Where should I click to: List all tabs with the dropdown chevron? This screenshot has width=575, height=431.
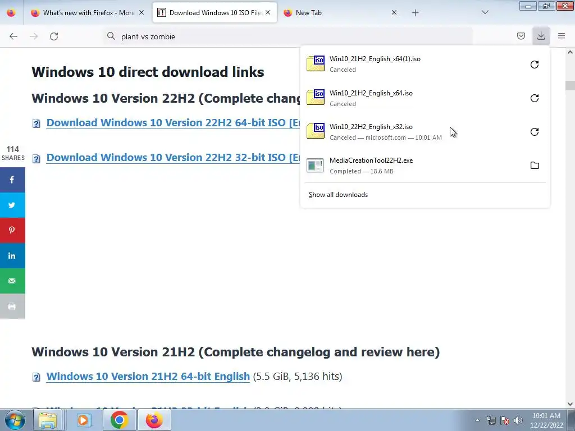pos(485,12)
